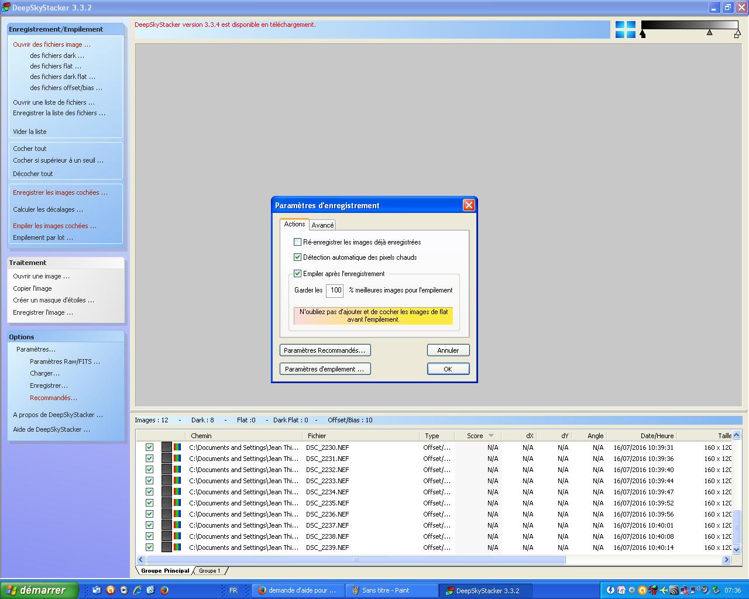
Task: Click 'Calculer les décalages ...' link
Action: (x=48, y=209)
